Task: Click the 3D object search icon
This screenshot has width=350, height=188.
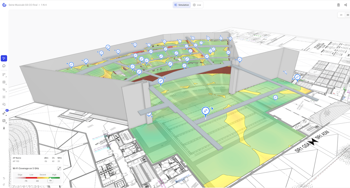Action: 4,104
